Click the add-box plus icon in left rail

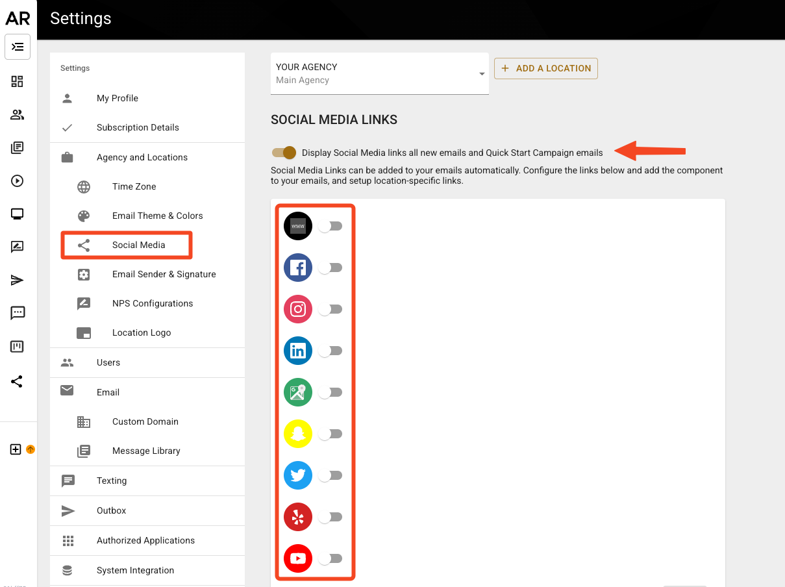(x=16, y=449)
